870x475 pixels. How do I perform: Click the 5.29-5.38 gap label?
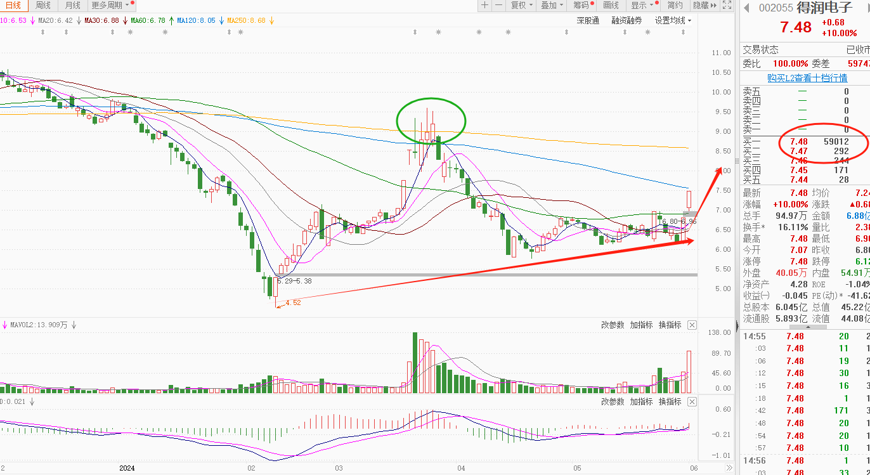click(x=294, y=281)
